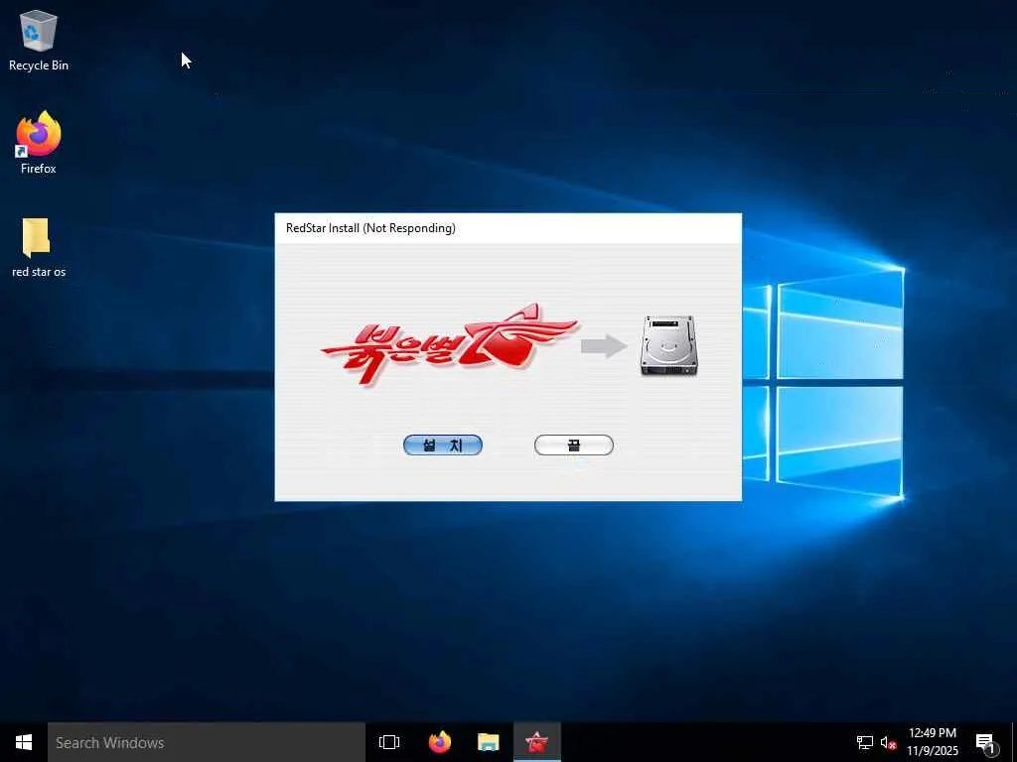Open the Action Center notification icon
This screenshot has height=762, width=1017.
[985, 742]
